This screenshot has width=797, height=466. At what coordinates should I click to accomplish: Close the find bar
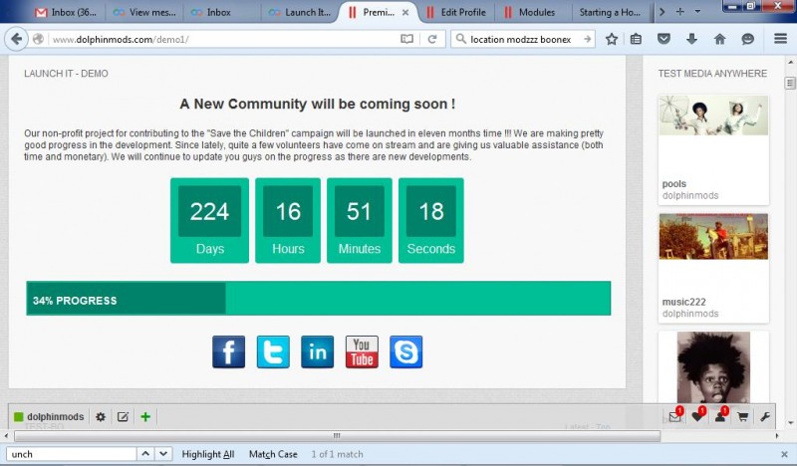click(784, 454)
